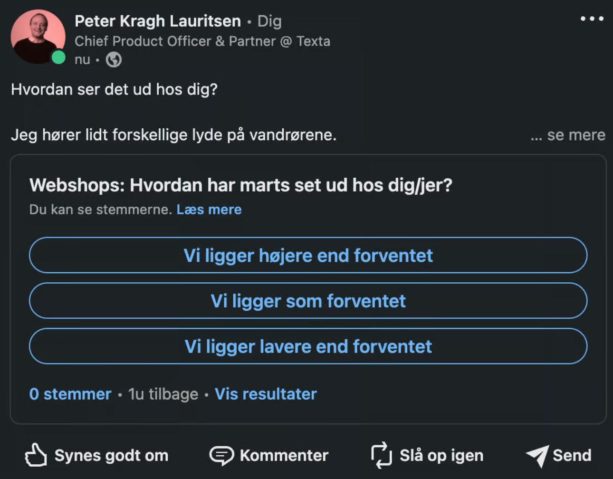
Task: Click the name Peter Kragh Lauritsen
Action: click(x=158, y=21)
